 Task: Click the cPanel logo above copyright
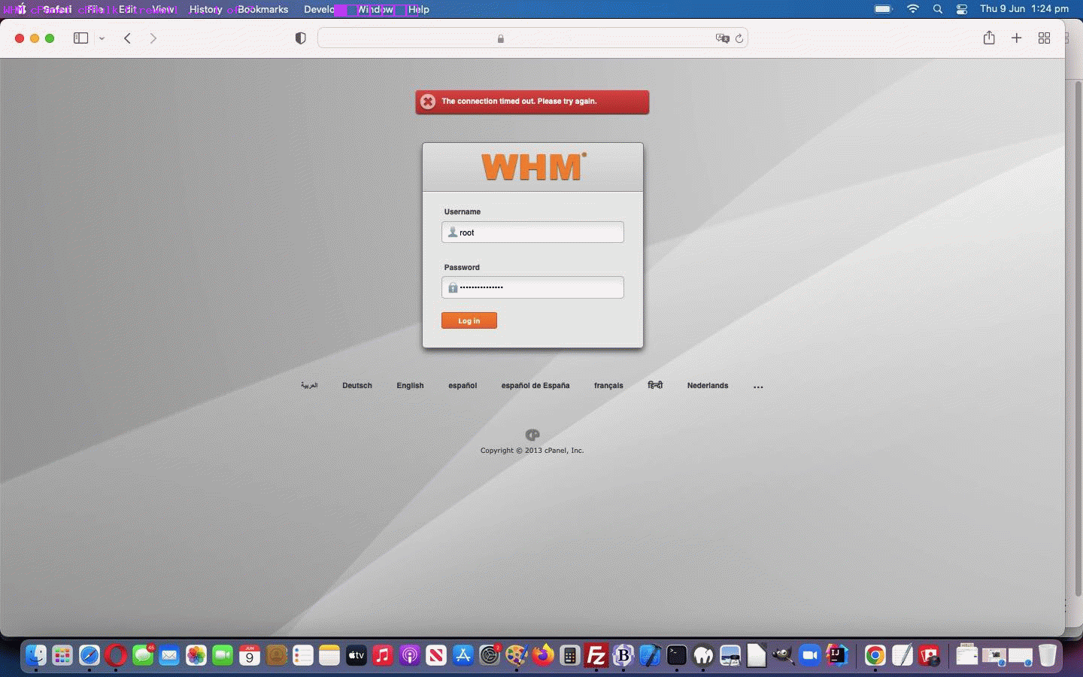tap(532, 435)
